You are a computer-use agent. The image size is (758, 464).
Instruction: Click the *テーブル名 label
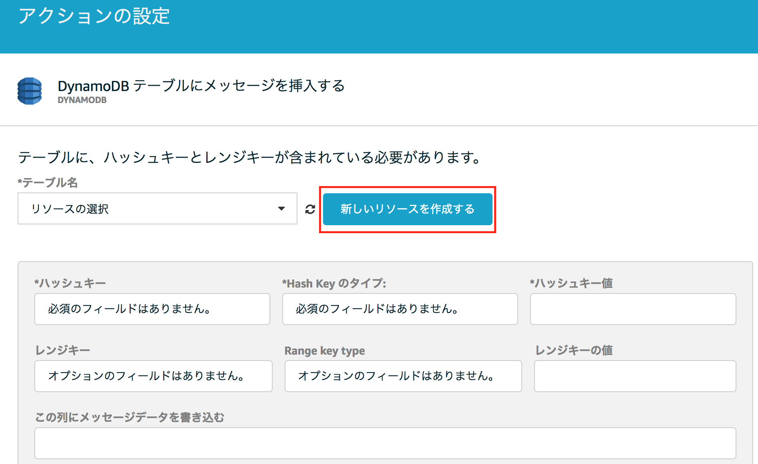[48, 182]
